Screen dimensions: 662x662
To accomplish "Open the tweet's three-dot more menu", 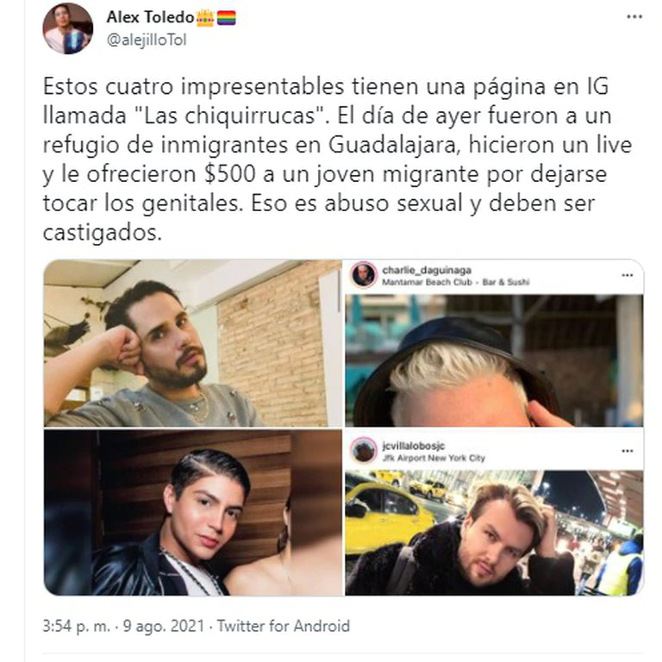I will pos(634,17).
